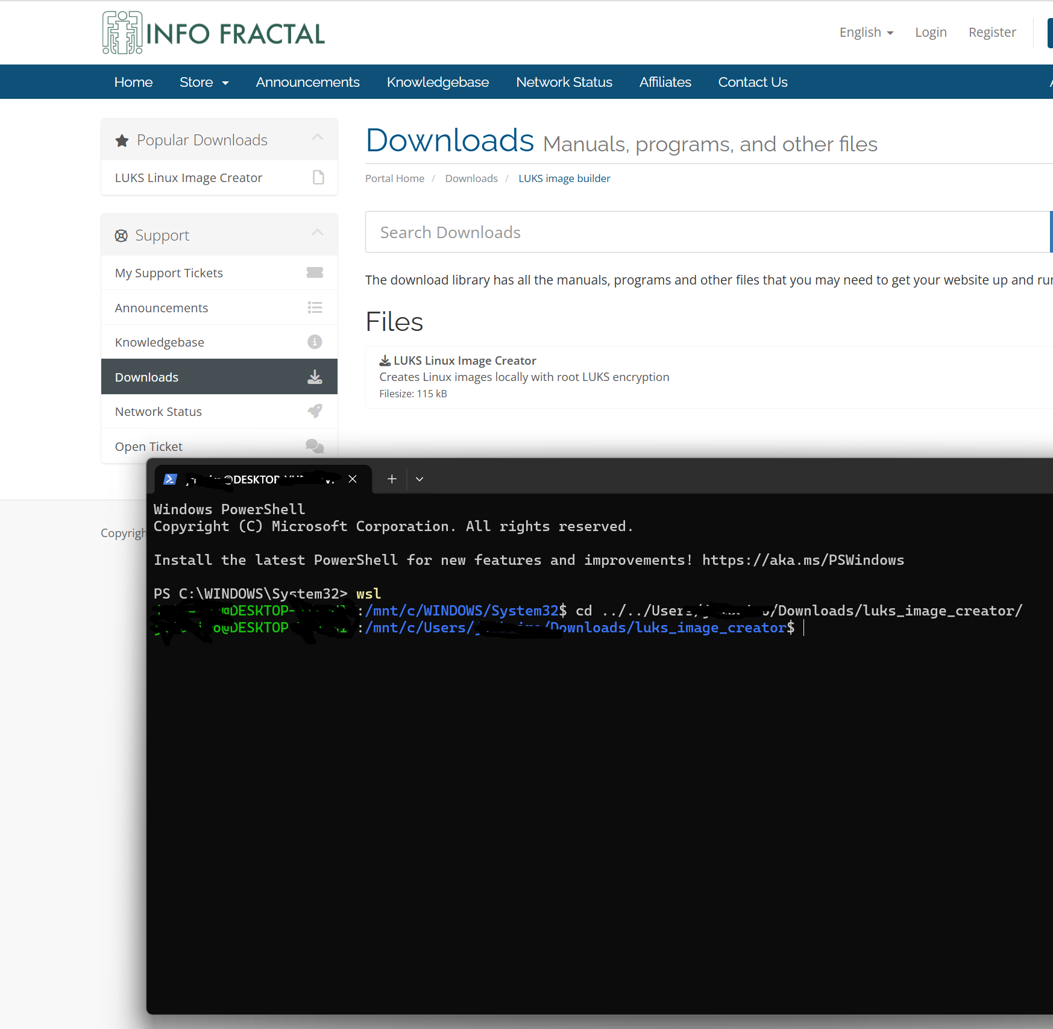Download the LUKS Linux Image Creator file
This screenshot has height=1029, width=1053.
pyautogui.click(x=464, y=360)
